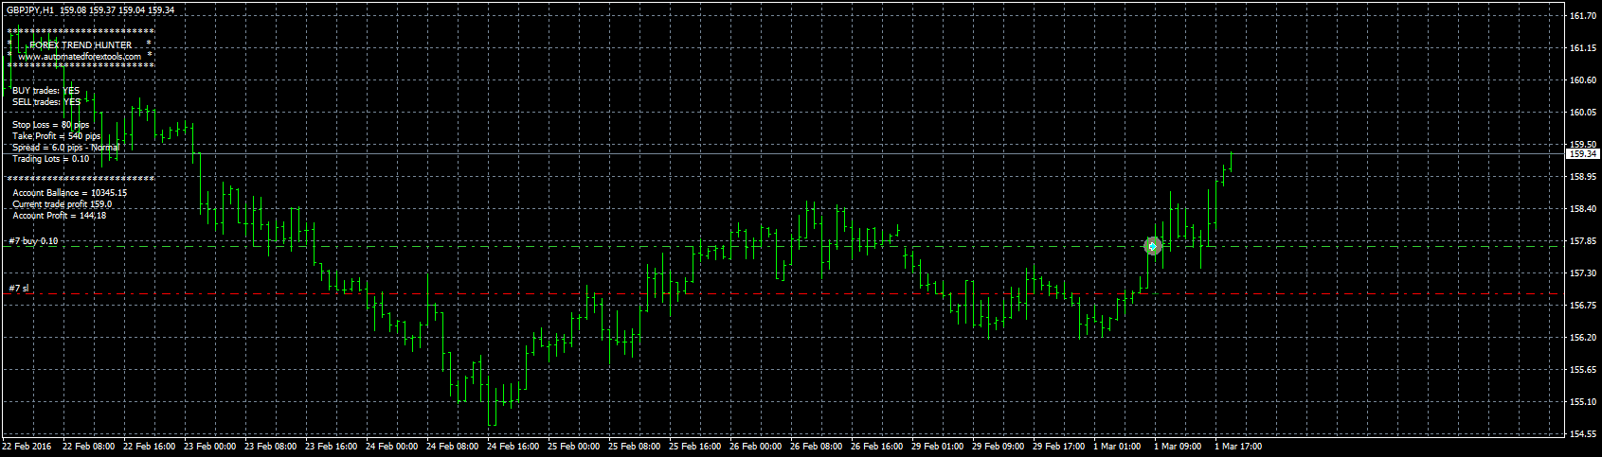This screenshot has height=457, width=1602.
Task: Click the Stop Loss = 80 pips text
Action: click(50, 125)
